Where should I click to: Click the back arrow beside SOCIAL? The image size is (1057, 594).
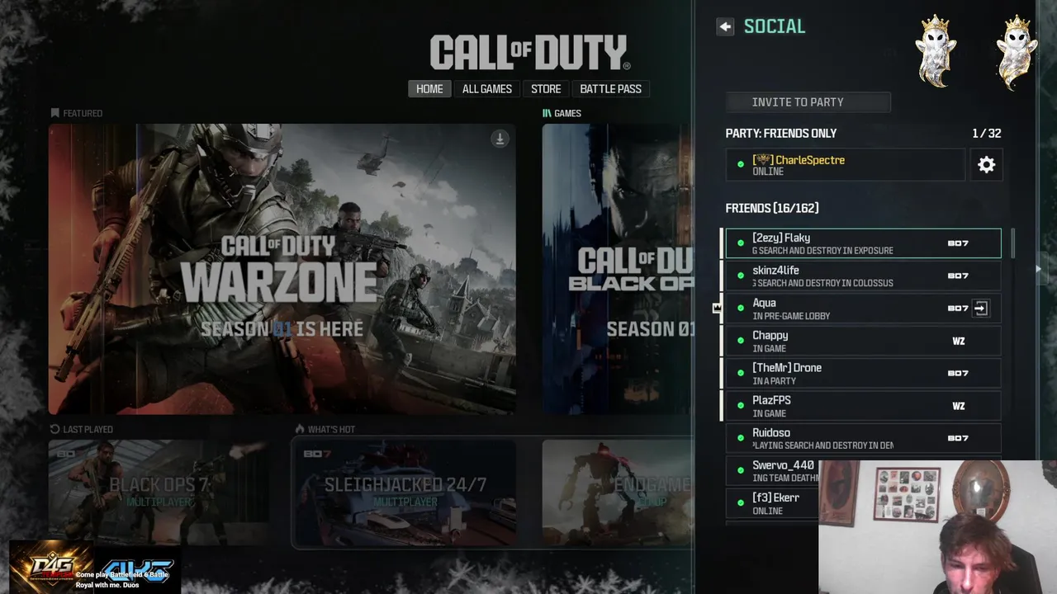(725, 26)
